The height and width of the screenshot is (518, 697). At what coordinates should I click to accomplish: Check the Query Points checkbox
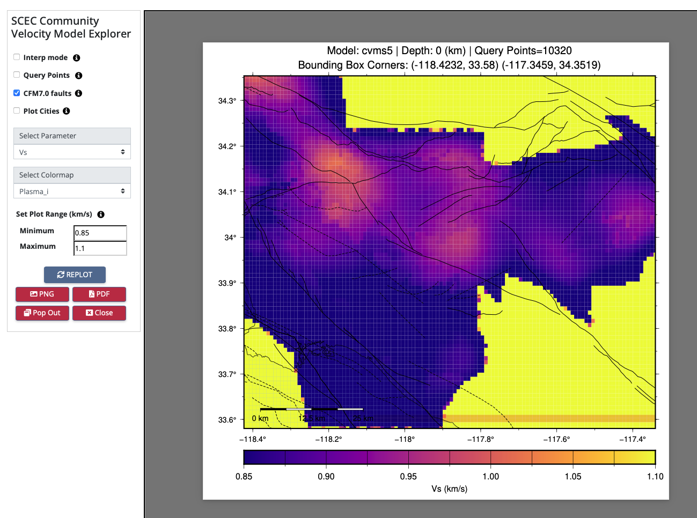point(17,75)
